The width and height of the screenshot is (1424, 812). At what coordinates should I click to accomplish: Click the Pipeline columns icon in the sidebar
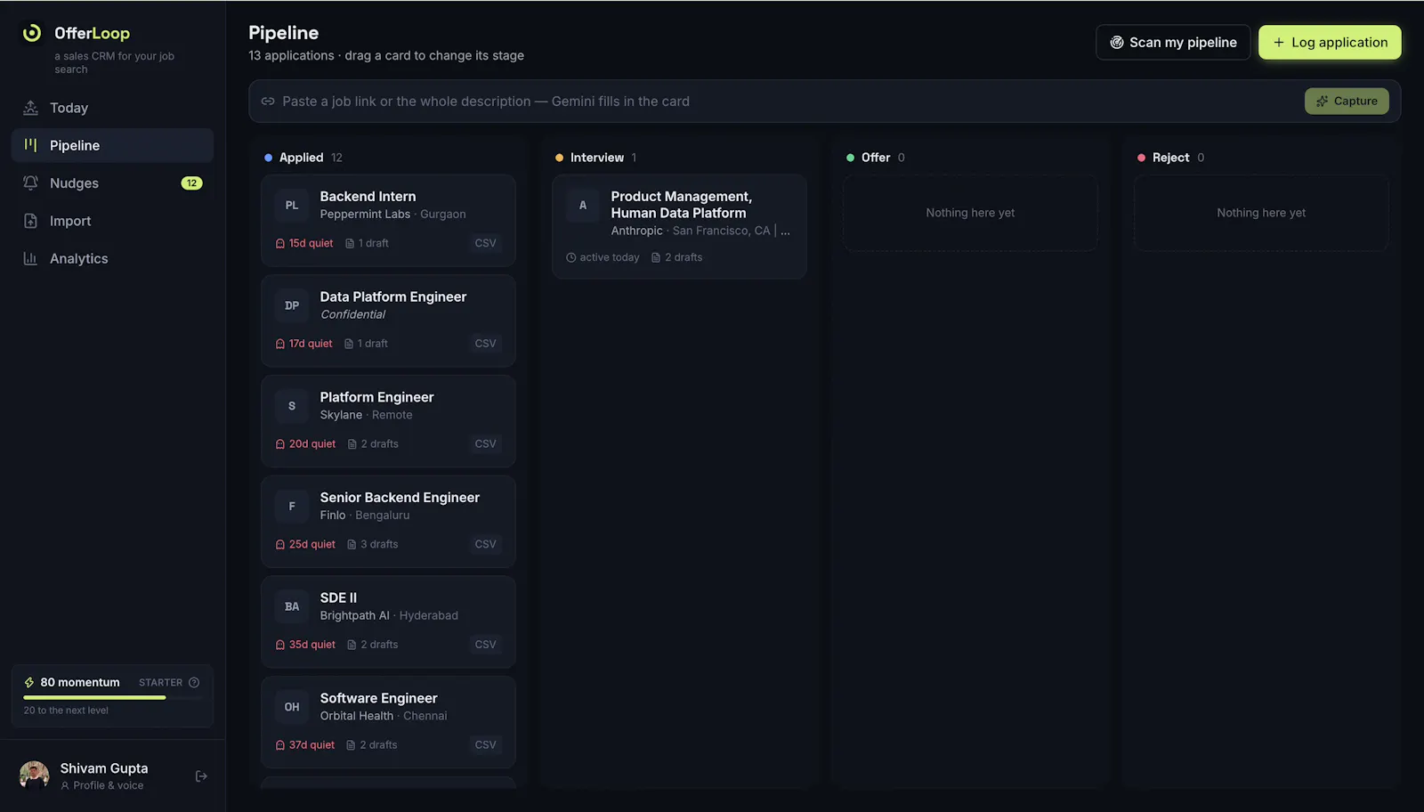point(30,145)
